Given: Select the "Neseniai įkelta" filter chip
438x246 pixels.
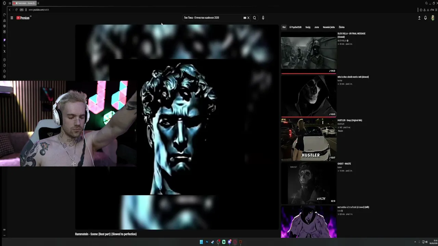Looking at the screenshot, I should tap(329, 27).
